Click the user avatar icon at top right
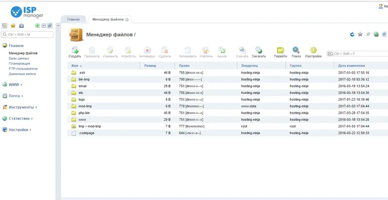 pyautogui.click(x=381, y=6)
